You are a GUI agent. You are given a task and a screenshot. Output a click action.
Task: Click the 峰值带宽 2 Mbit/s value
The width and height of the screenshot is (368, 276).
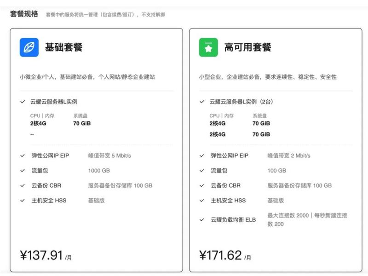coord(289,155)
